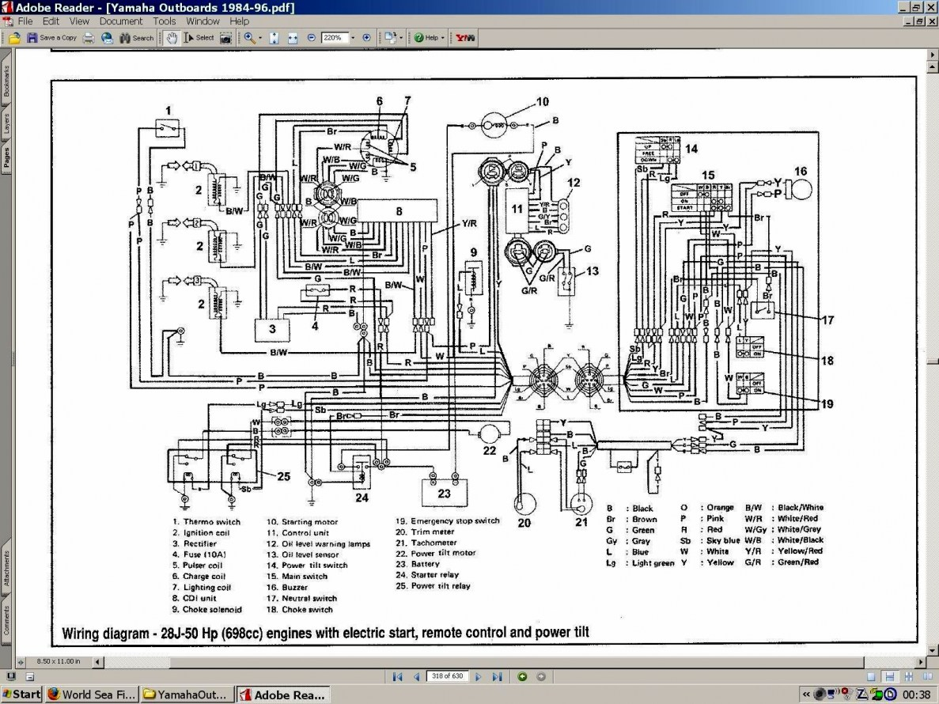Go to last page of document
939x704 pixels.
click(497, 677)
